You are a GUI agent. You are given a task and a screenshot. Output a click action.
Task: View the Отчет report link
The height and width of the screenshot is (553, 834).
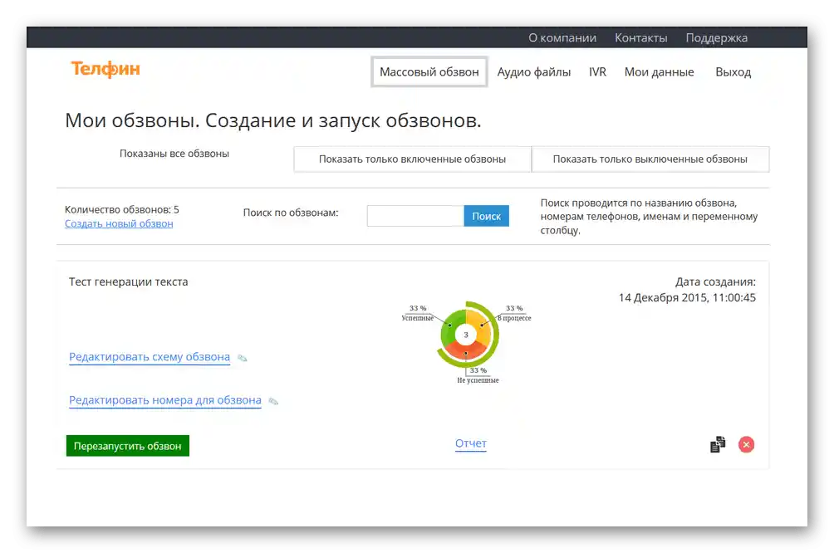[470, 443]
